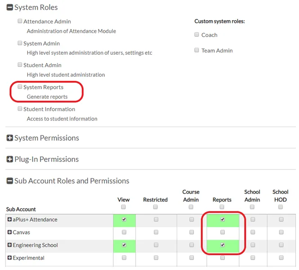Tick the System Reports role checkbox
299x270 pixels.
20,87
